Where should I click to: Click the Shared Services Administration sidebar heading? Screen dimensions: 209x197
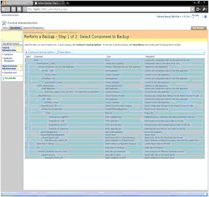click(10, 67)
